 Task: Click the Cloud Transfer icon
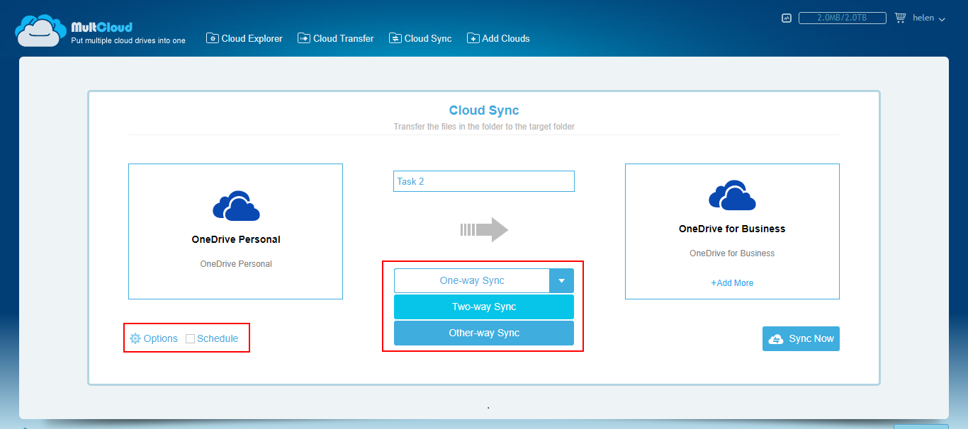coord(304,38)
